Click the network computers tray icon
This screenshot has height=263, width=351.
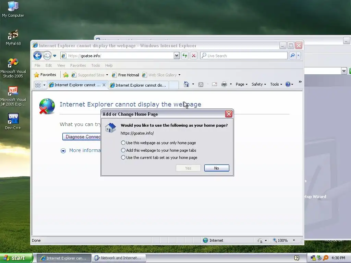pyautogui.click(x=319, y=258)
